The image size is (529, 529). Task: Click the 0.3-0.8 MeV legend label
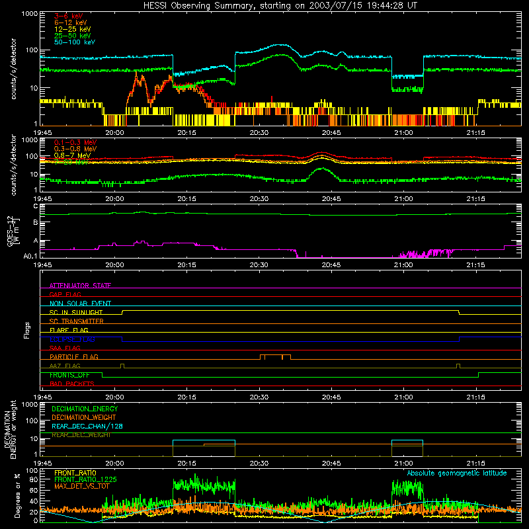click(x=75, y=149)
